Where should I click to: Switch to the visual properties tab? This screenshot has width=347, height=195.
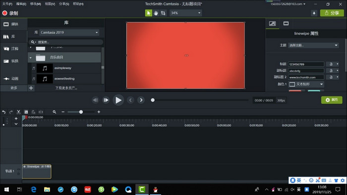(286, 24)
